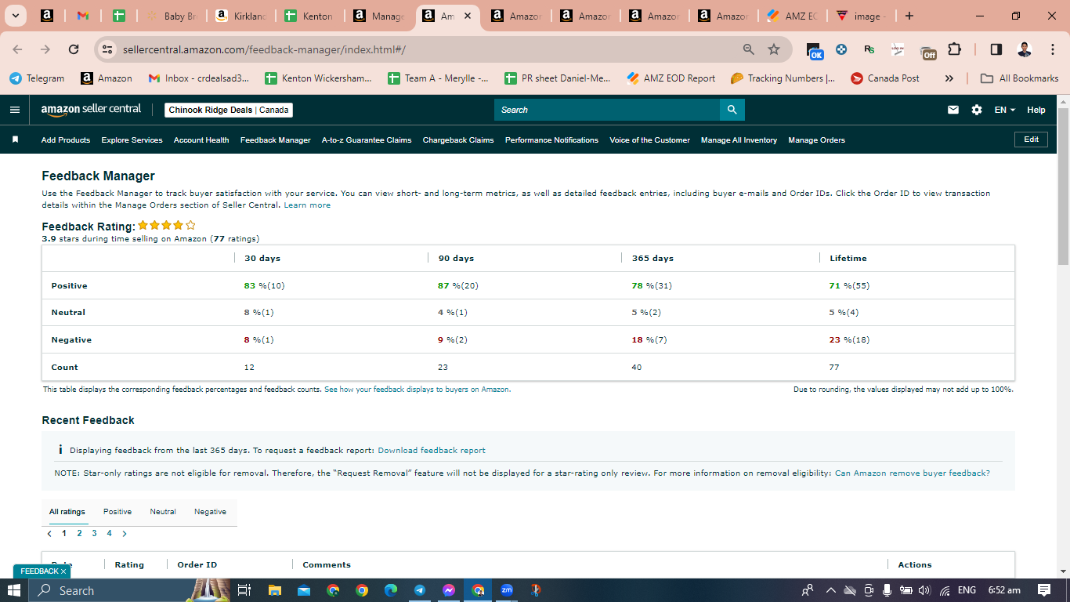View site information in the address bar

108,49
